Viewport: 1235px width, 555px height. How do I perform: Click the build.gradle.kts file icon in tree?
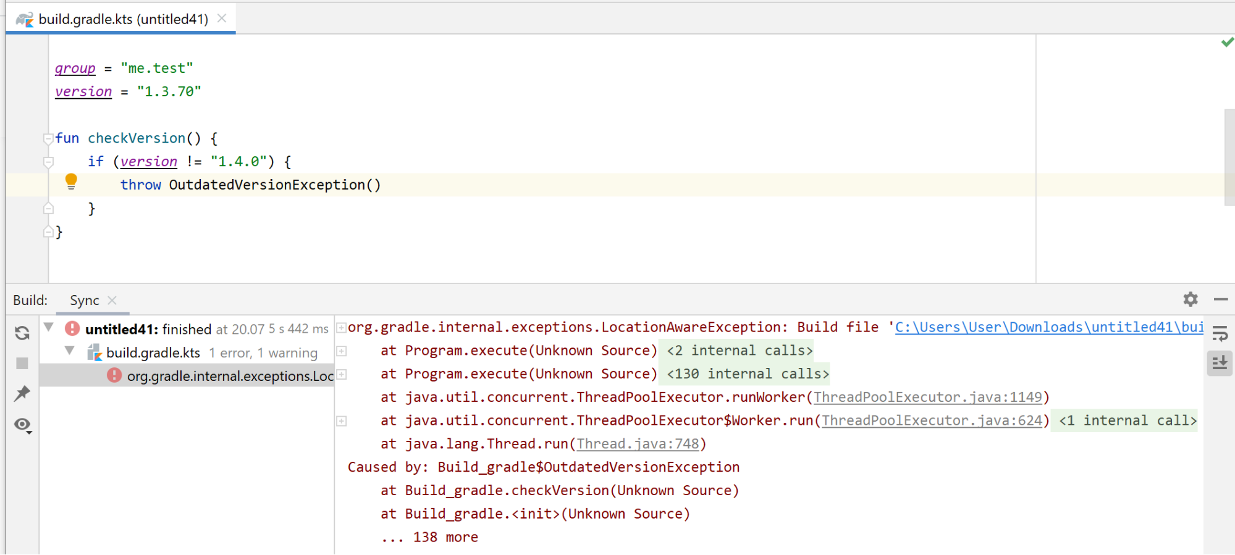94,353
